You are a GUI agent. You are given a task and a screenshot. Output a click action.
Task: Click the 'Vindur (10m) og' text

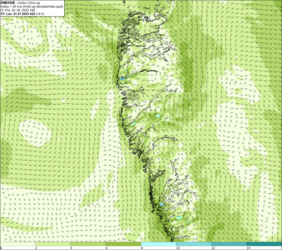(x=29, y=3)
